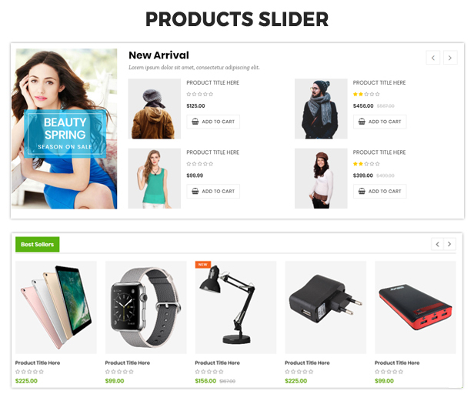Click the white sweater product title
Viewport: 474px width, 401px height.
click(379, 152)
